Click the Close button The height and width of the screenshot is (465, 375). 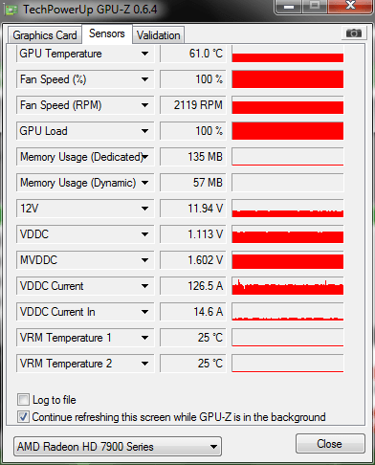click(x=330, y=444)
